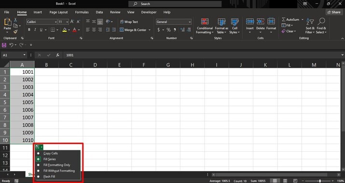Click the Merge & Center icon
This screenshot has width=345, height=183.
tap(122, 30)
